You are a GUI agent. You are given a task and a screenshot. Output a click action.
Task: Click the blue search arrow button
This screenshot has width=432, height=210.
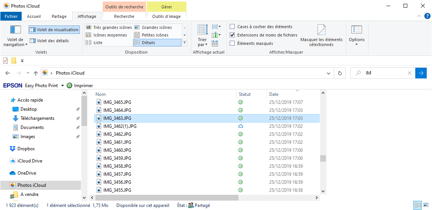pyautogui.click(x=421, y=73)
